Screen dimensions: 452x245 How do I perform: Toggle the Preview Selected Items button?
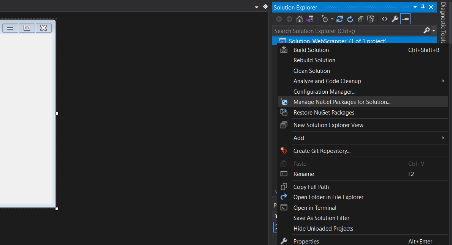[405, 19]
